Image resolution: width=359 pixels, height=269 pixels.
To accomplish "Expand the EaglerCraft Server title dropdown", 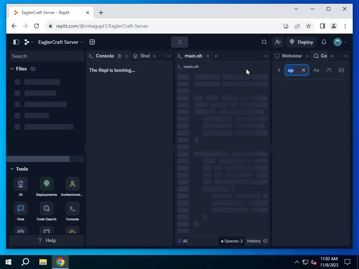I will tap(61, 42).
